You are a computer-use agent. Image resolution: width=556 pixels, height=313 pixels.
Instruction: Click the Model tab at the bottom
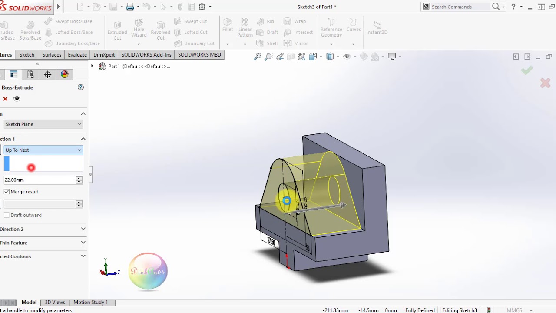29,303
